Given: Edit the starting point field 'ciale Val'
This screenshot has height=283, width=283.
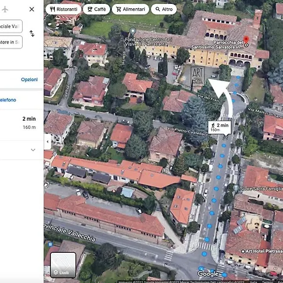Looking at the screenshot, I should tap(11, 26).
